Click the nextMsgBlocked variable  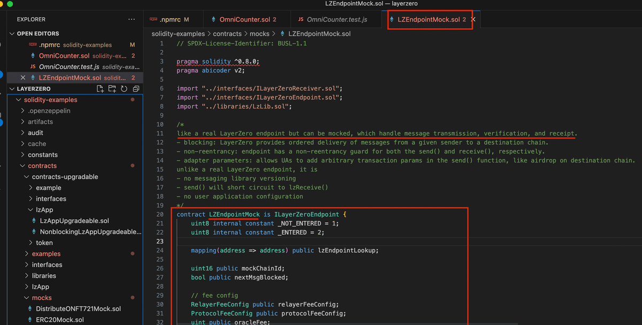[x=260, y=277]
